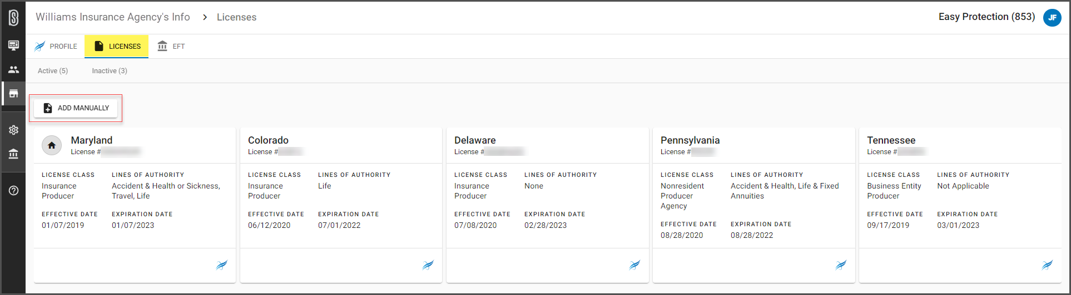This screenshot has height=295, width=1071.
Task: Click 'Accident & Health or Sickness' authority text
Action: pos(166,186)
